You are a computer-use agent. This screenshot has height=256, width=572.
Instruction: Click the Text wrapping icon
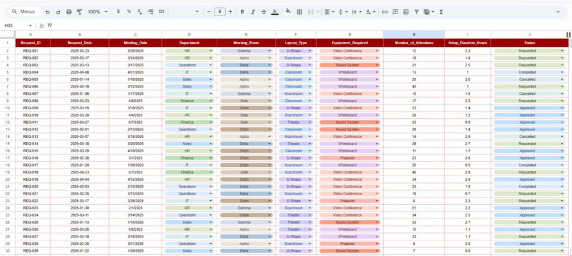click(x=354, y=12)
